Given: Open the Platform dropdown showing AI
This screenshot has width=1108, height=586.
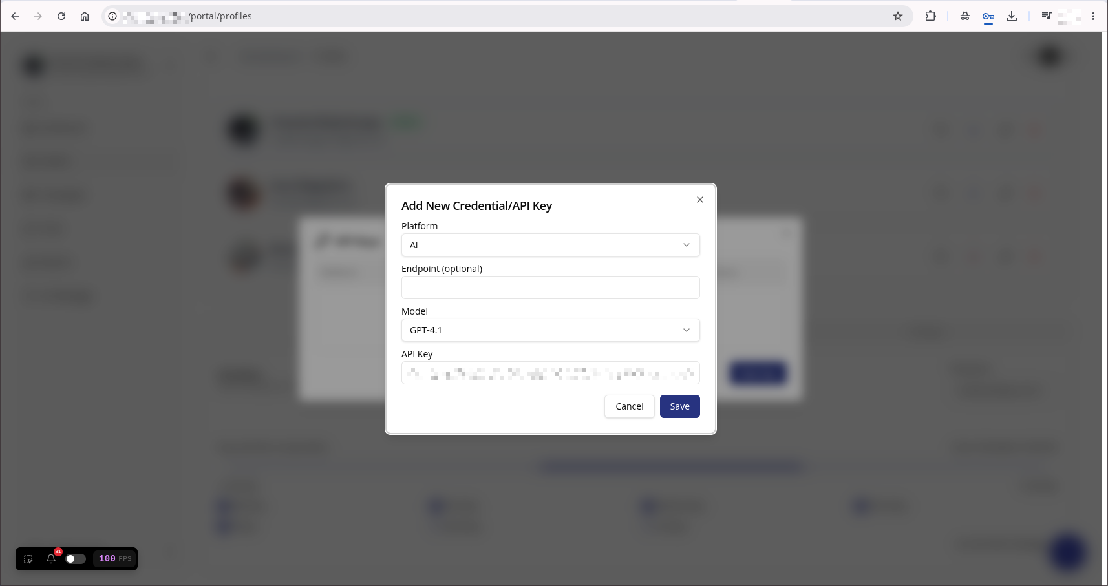Looking at the screenshot, I should (x=550, y=245).
